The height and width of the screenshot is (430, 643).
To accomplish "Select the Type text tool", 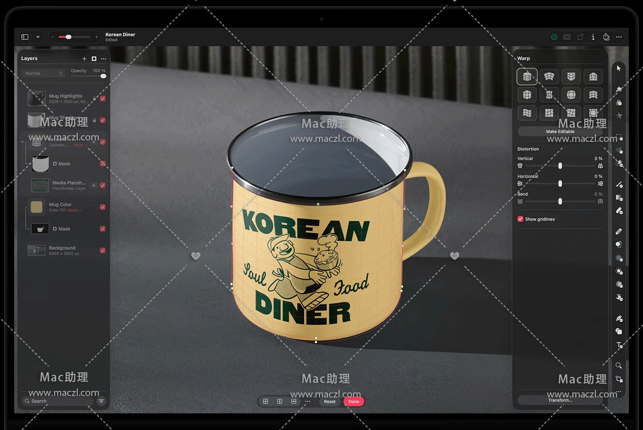I will [619, 345].
